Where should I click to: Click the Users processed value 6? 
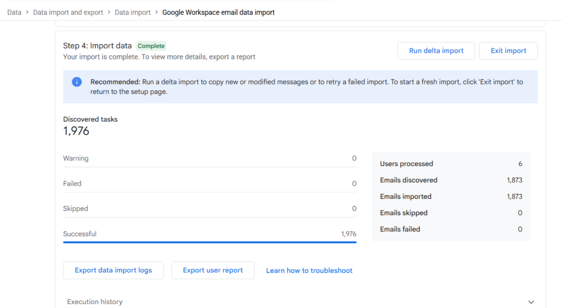coord(520,164)
